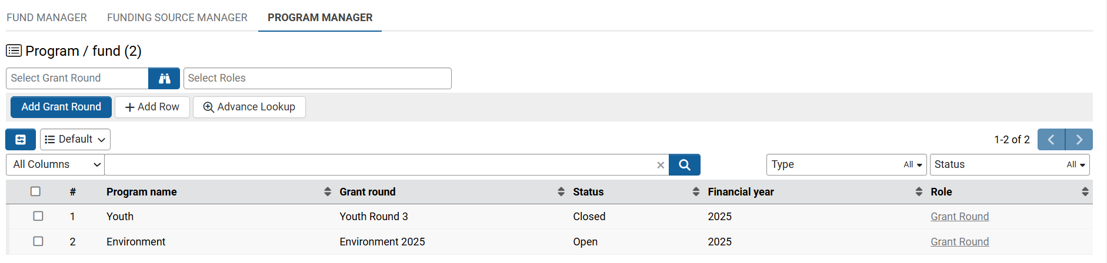The width and height of the screenshot is (1107, 263).
Task: Switch to the Fund Manager tab
Action: pos(46,18)
